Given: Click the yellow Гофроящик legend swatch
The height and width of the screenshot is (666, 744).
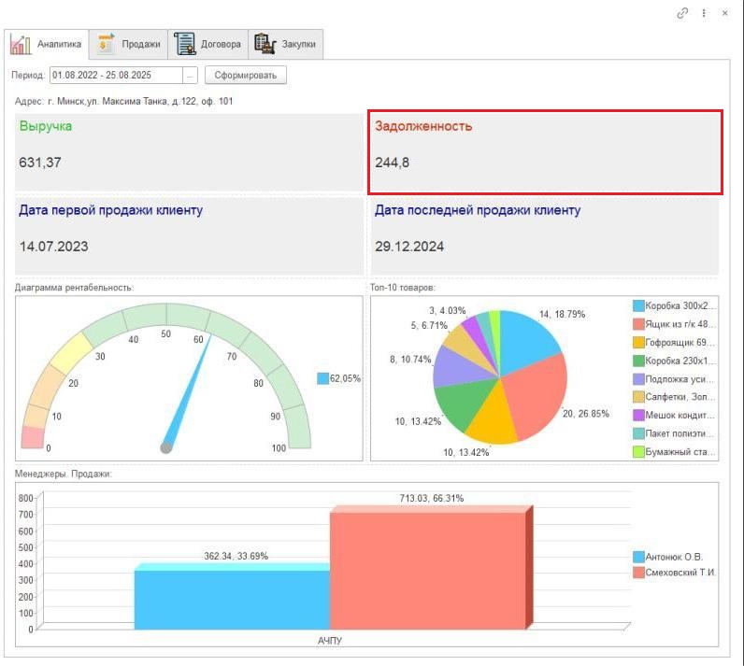Looking at the screenshot, I should click(638, 342).
